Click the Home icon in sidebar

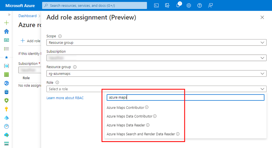(x=7, y=31)
